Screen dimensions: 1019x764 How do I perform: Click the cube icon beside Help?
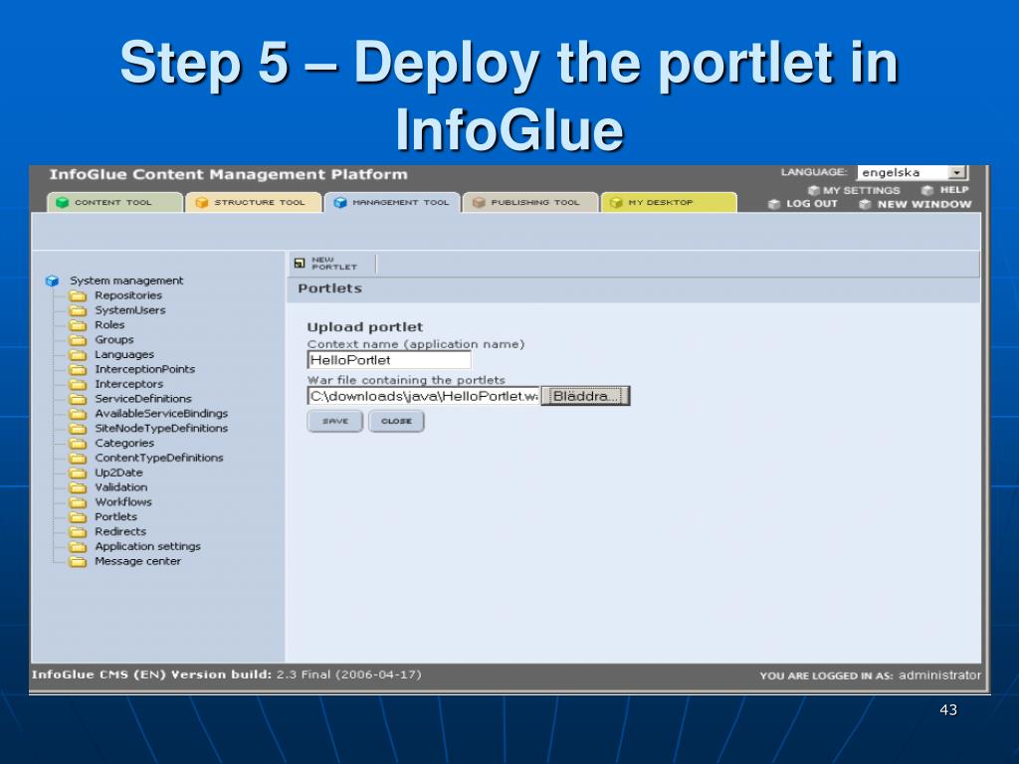(927, 190)
